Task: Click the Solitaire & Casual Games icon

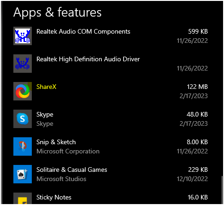Action: [23, 174]
